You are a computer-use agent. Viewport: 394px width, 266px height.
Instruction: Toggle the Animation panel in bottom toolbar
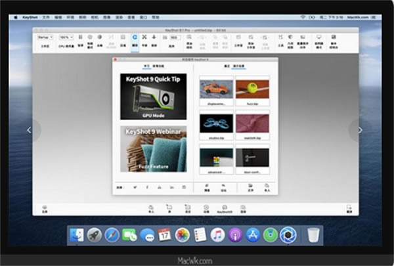[x=206, y=209]
